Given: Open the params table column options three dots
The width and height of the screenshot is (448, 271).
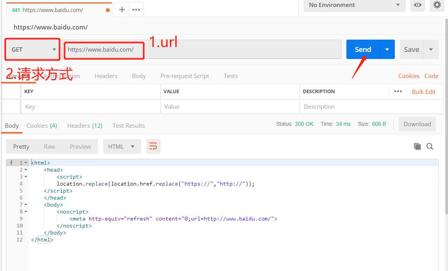Looking at the screenshot, I should (x=398, y=92).
